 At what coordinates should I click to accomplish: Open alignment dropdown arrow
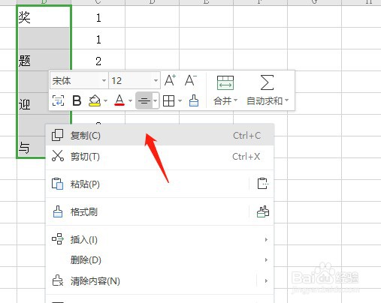(156, 100)
